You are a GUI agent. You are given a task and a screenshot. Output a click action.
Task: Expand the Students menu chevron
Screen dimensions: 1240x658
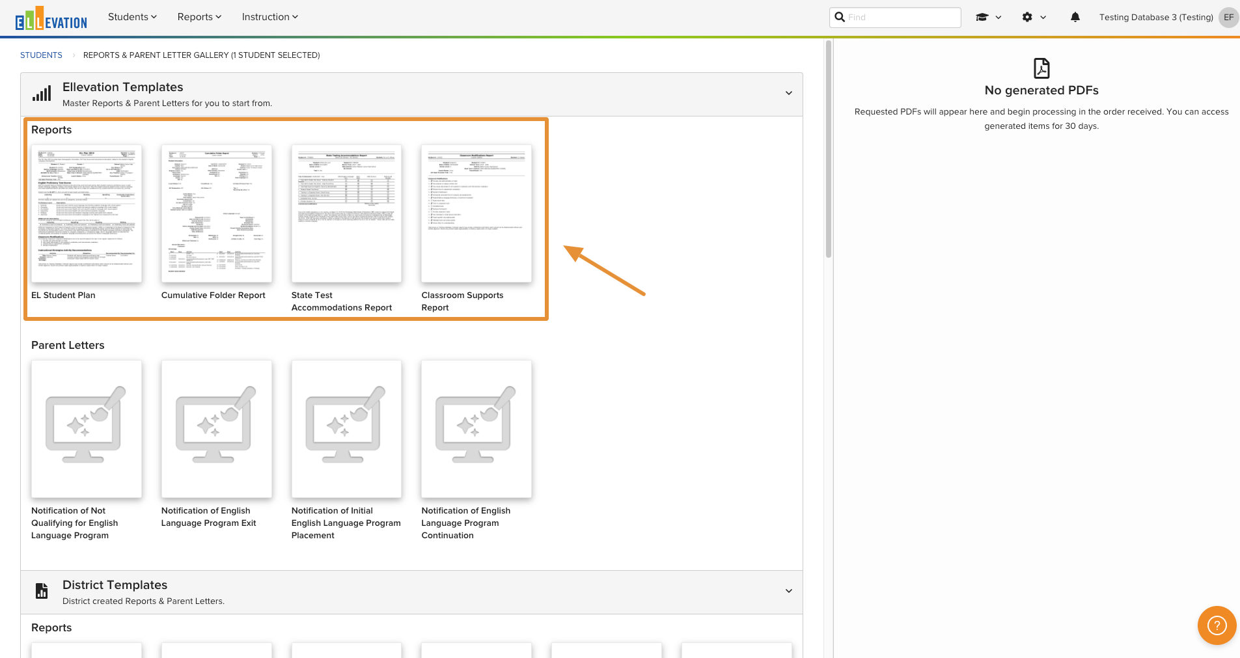(x=154, y=17)
